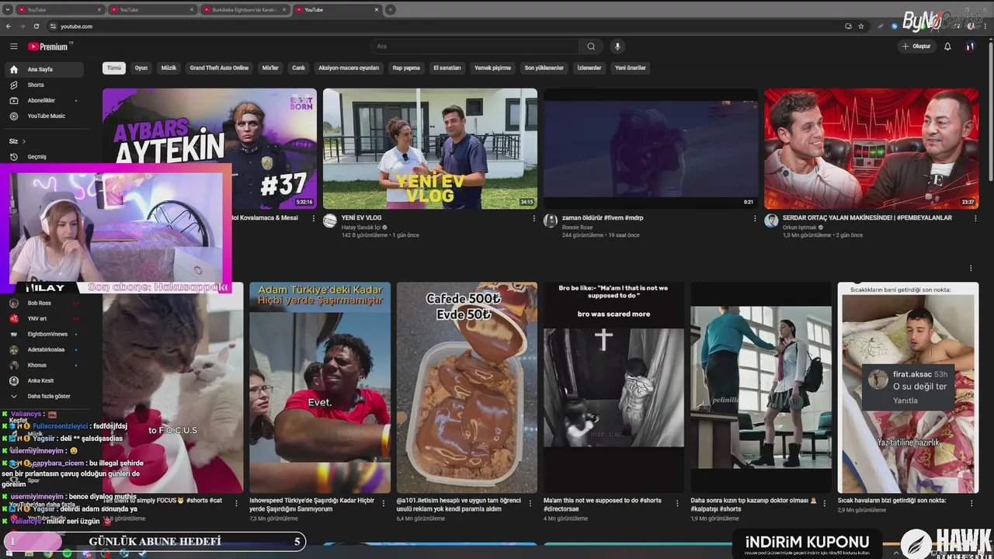The image size is (994, 559).
Task: Play the Ishowspeed Türkiye short thumbnail
Action: coord(320,387)
